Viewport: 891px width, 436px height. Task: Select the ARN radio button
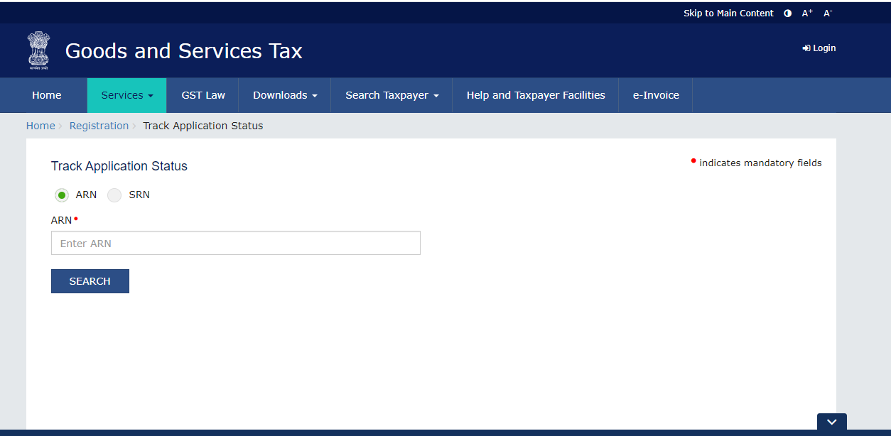62,195
